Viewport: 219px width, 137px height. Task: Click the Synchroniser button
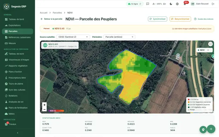click(x=158, y=19)
